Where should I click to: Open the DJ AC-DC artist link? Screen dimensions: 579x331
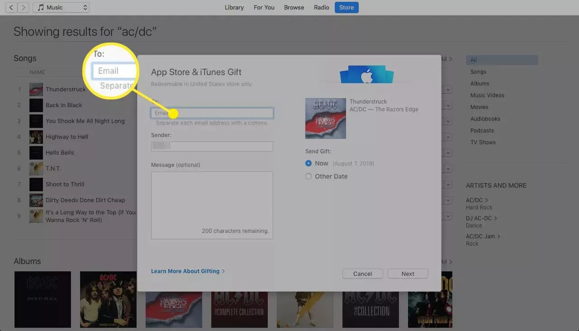(x=481, y=218)
